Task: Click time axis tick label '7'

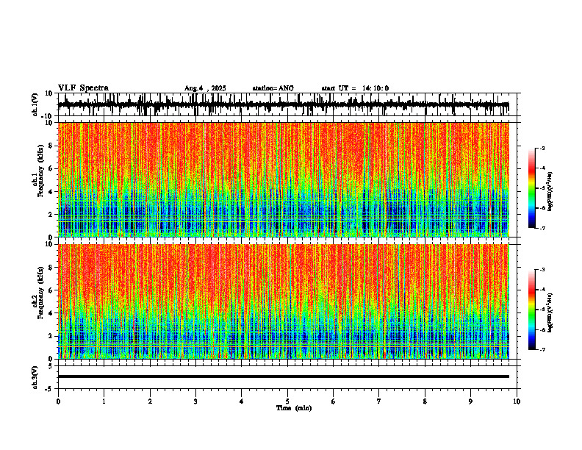Action: (379, 401)
